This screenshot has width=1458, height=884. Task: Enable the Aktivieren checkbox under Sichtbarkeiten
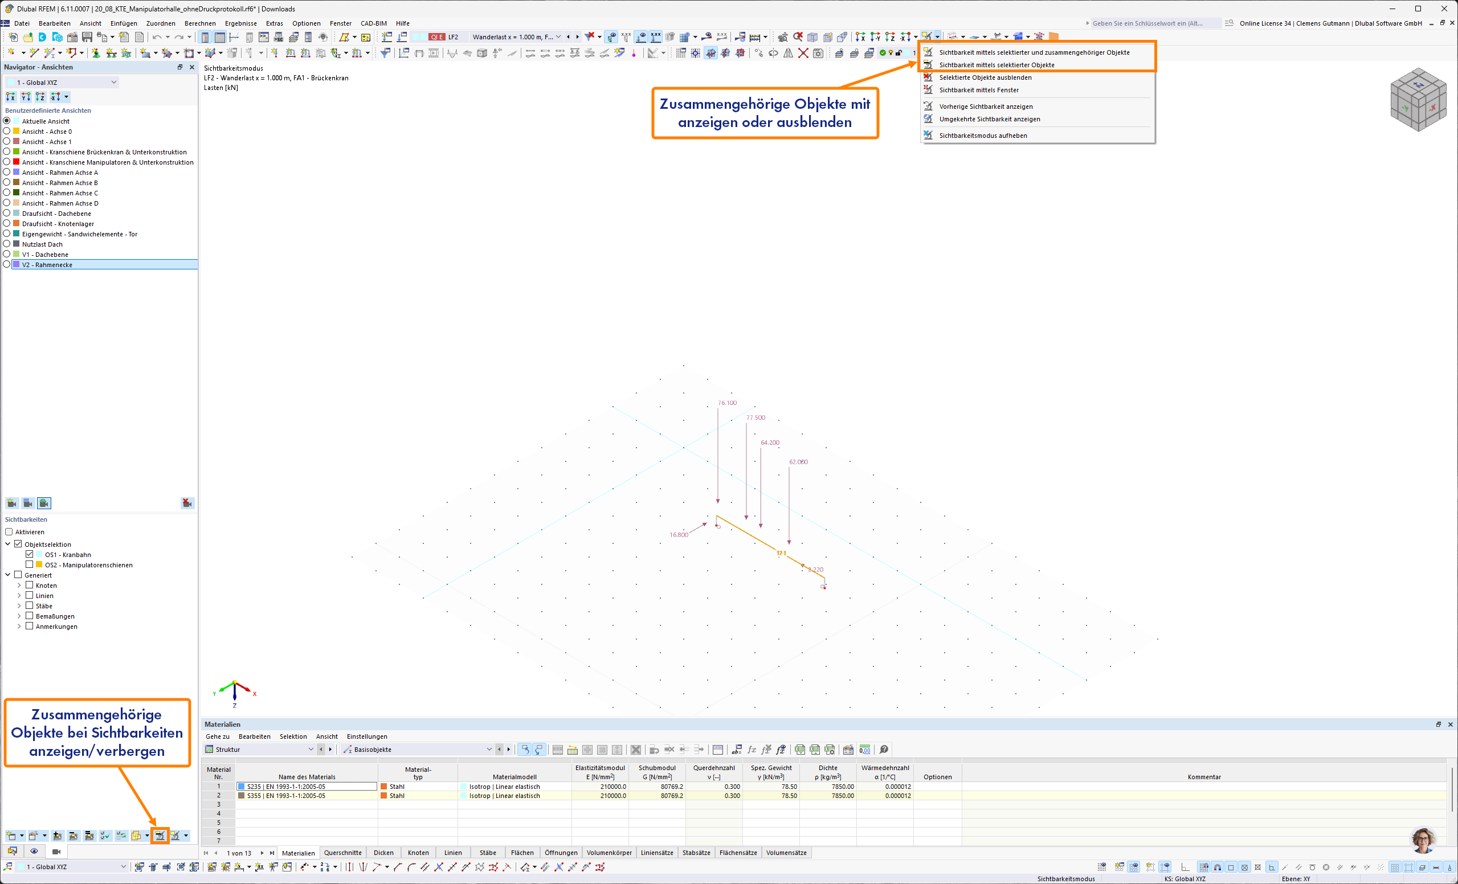coord(9,532)
